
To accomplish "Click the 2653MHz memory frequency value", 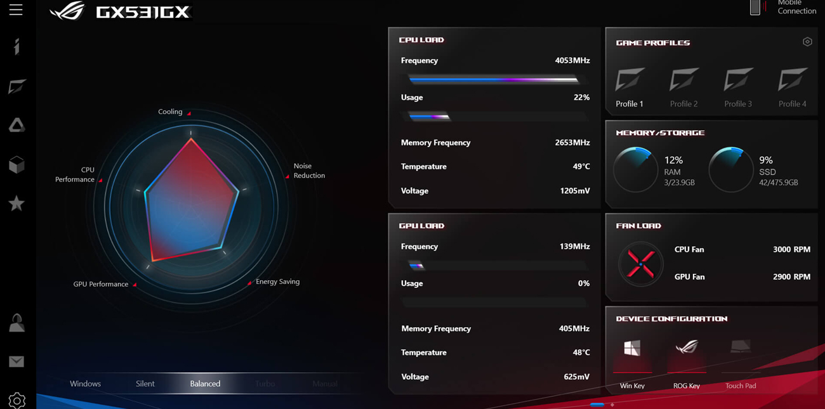I will pyautogui.click(x=572, y=142).
